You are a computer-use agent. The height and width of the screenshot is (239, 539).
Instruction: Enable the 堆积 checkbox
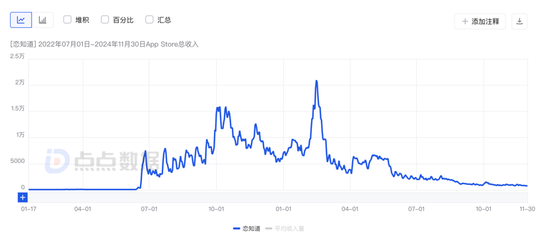click(x=67, y=20)
